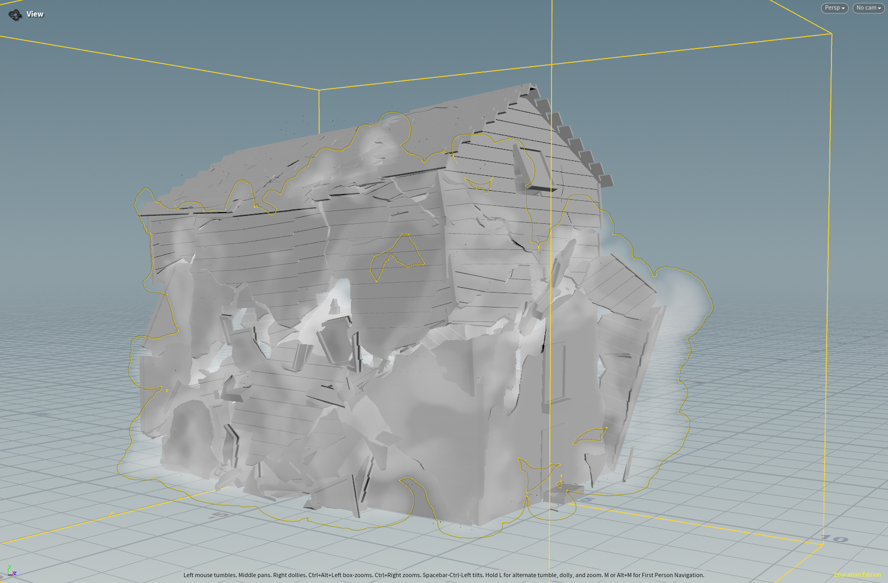Click the View tool icon
Image resolution: width=888 pixels, height=583 pixels.
coord(15,14)
